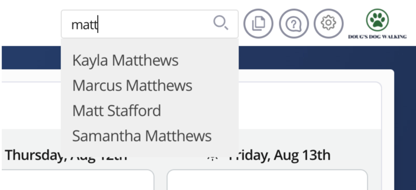Open settings via the gear icon
Viewport: 416px width, 190px height.
(x=328, y=23)
